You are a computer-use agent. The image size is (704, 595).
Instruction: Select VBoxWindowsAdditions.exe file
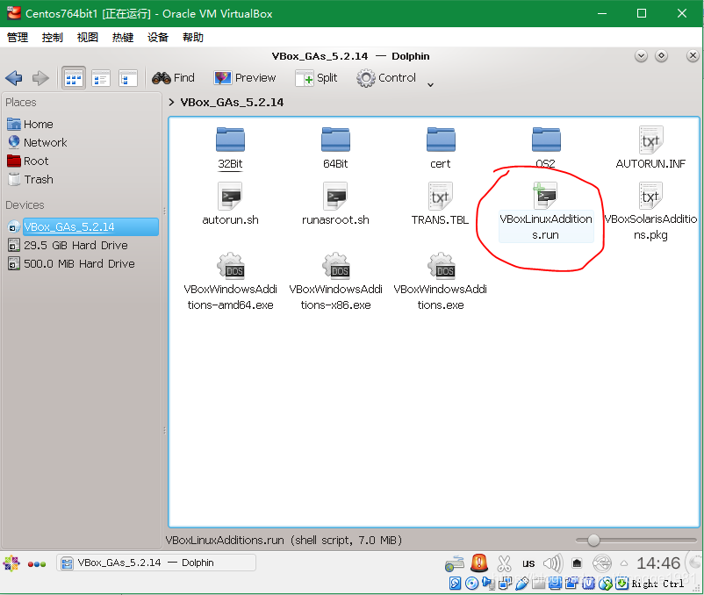click(x=441, y=282)
